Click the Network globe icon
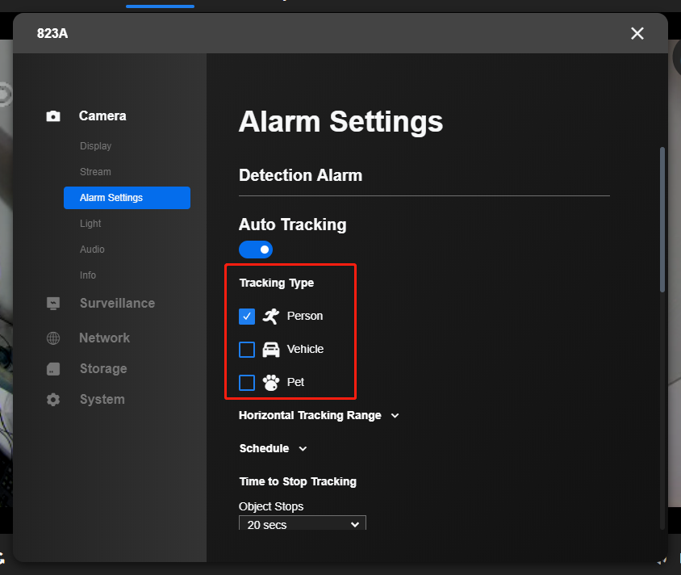This screenshot has width=681, height=575. (x=53, y=338)
